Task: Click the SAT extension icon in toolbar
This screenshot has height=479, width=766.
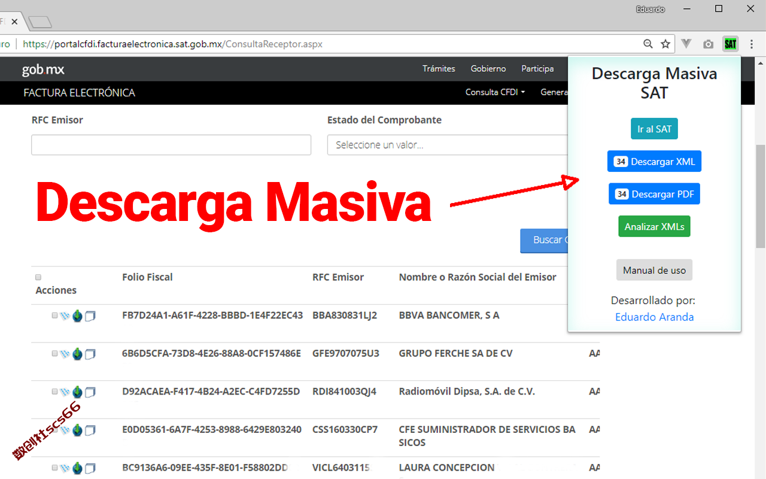Action: point(730,44)
